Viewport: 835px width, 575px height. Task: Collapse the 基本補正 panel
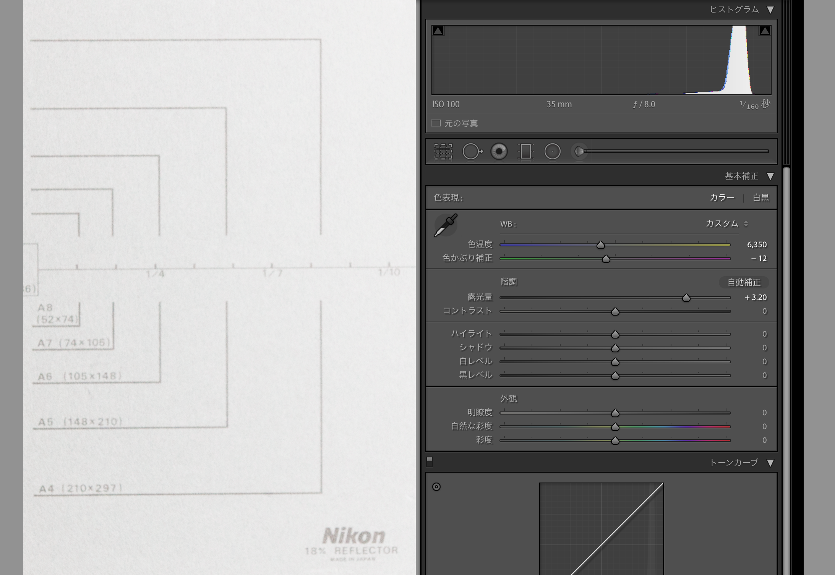tap(770, 177)
